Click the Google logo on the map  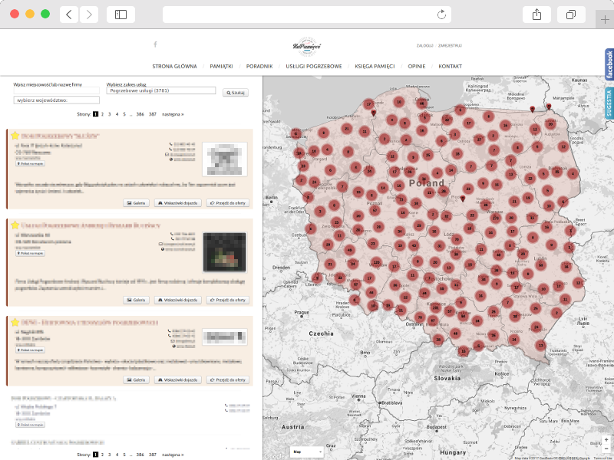tap(274, 456)
